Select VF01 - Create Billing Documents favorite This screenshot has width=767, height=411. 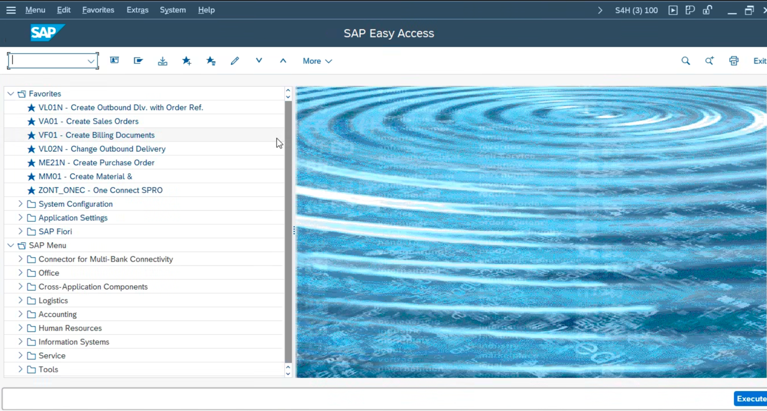tap(96, 135)
